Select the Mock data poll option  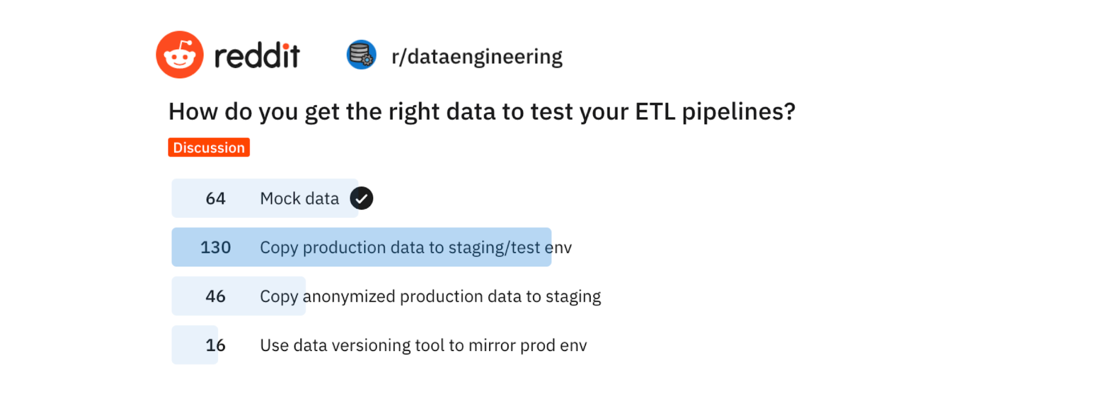pos(264,198)
